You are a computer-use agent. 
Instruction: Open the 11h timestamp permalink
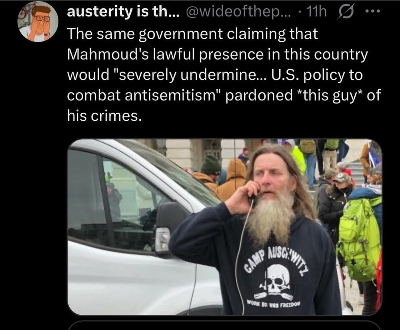316,12
